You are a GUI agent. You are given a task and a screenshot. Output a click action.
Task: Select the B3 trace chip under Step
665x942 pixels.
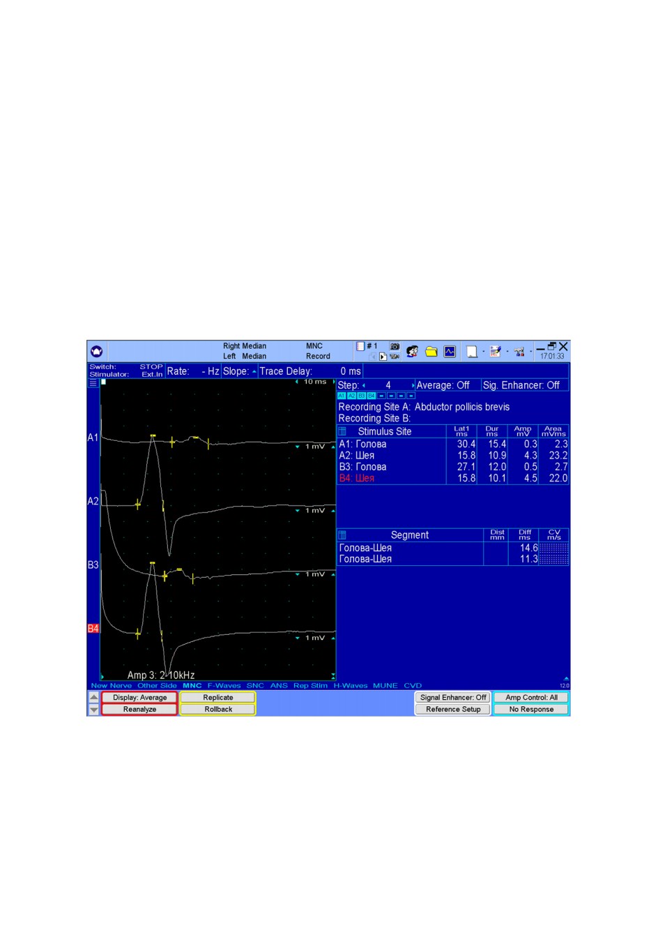pos(361,396)
